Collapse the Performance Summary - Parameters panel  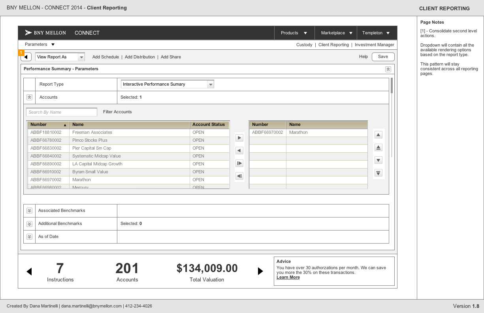coord(388,69)
